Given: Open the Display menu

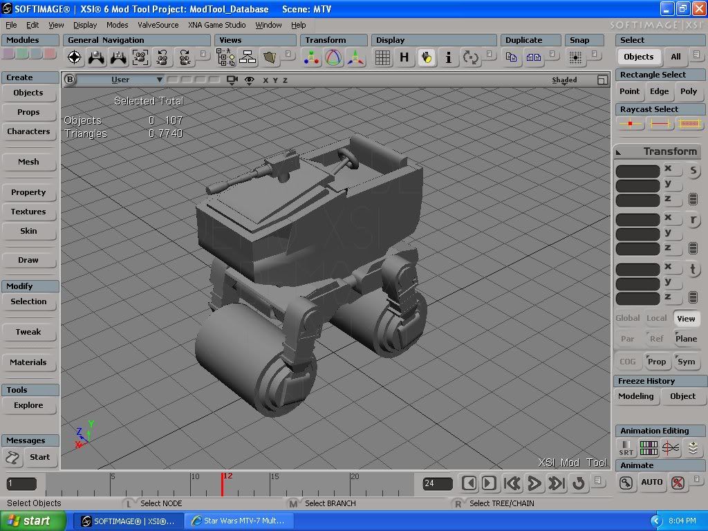Looking at the screenshot, I should [85, 25].
